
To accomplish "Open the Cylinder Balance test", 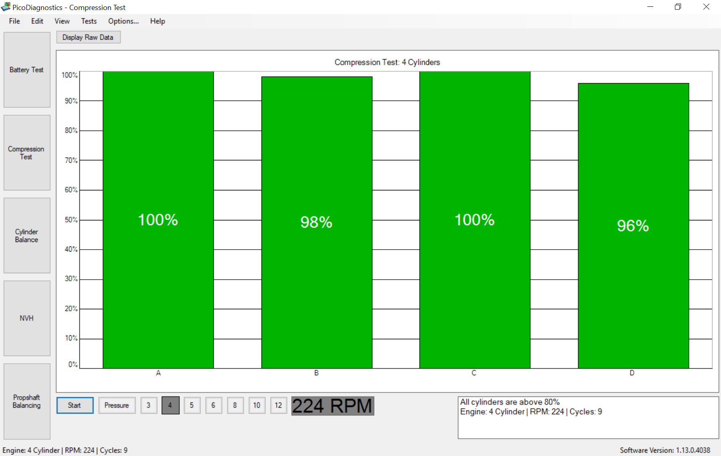I will click(x=27, y=236).
